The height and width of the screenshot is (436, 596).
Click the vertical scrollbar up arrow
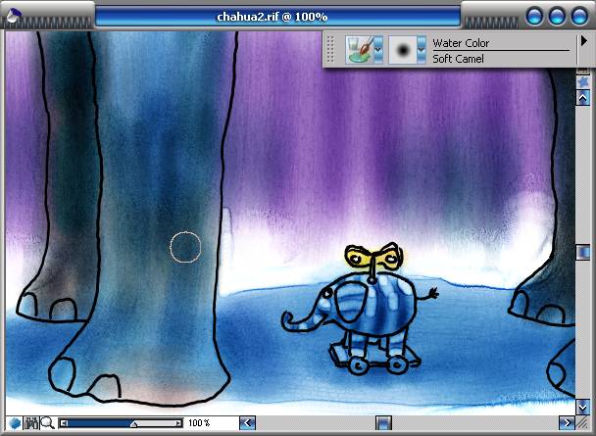pyautogui.click(x=583, y=98)
